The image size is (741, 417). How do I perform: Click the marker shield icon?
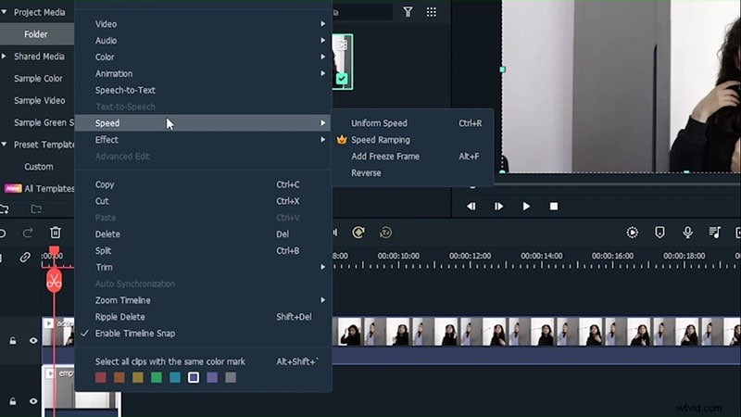click(659, 233)
